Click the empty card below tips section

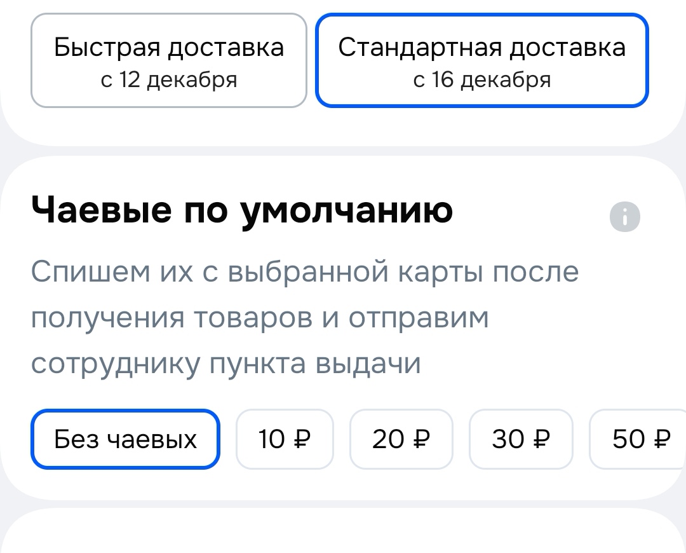point(343,533)
